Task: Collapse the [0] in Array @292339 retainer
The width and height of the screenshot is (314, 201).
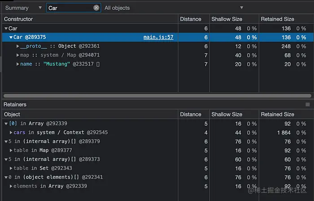Action: tap(6, 124)
